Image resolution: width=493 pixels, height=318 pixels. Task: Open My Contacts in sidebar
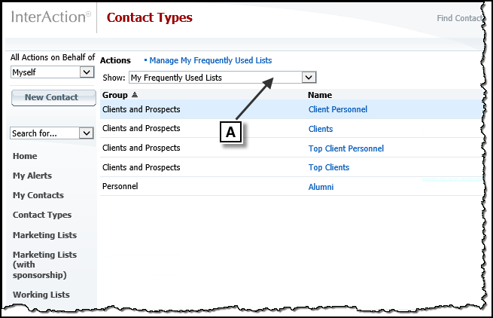click(38, 195)
